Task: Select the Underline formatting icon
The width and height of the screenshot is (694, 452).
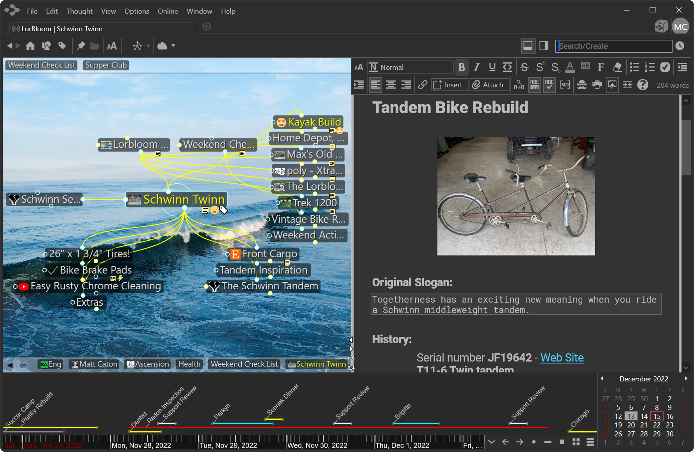Action: (x=492, y=67)
